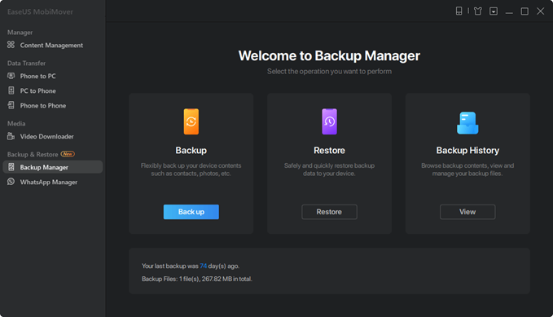Viewport: 553px width, 317px height.
Task: Click the PC to Phone icon
Action: coord(11,90)
